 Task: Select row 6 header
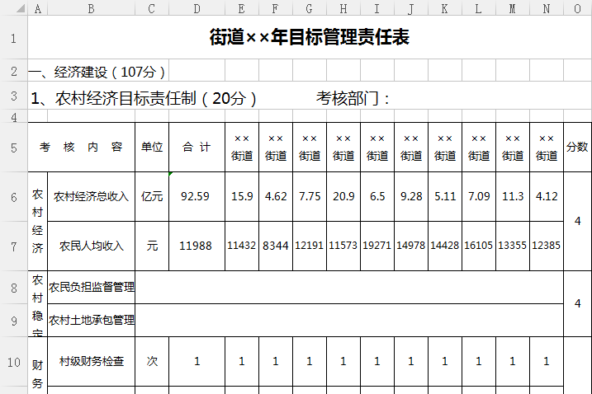point(13,197)
